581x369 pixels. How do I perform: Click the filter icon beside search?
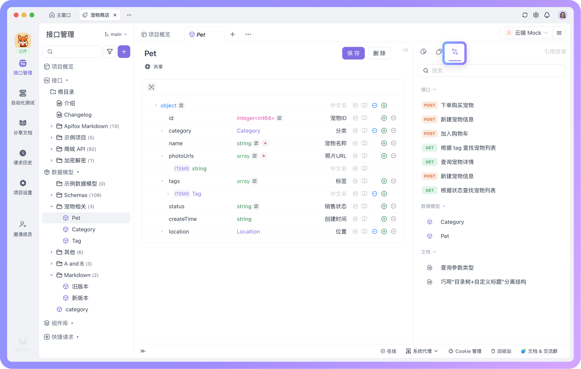pyautogui.click(x=110, y=52)
